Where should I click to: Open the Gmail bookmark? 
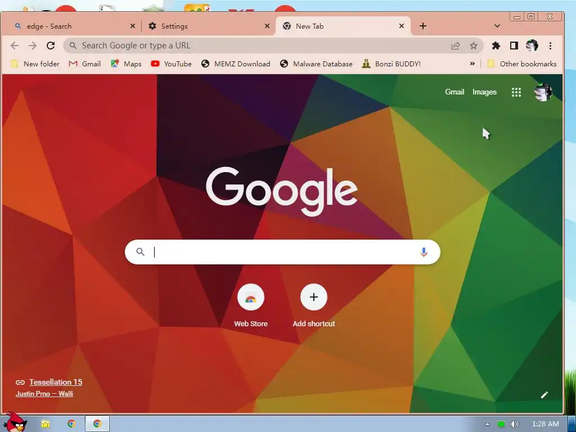(x=85, y=64)
